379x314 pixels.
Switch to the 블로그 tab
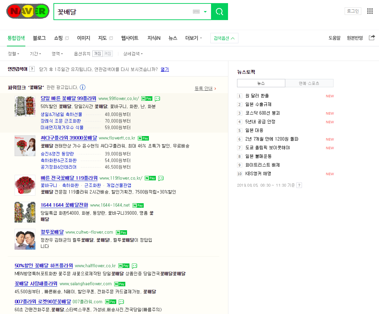[40, 38]
